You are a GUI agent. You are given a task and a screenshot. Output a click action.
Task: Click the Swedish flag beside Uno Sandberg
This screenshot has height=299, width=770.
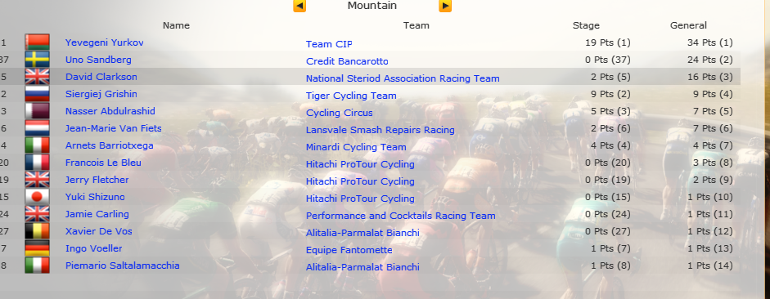click(38, 60)
